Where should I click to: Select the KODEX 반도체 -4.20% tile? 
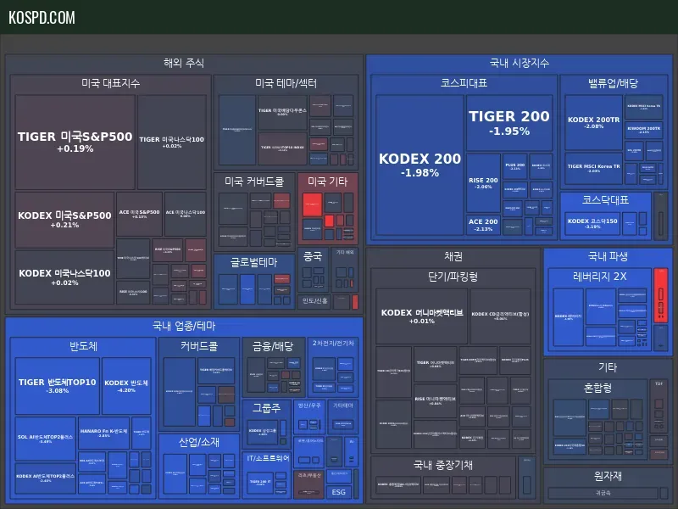tap(126, 385)
